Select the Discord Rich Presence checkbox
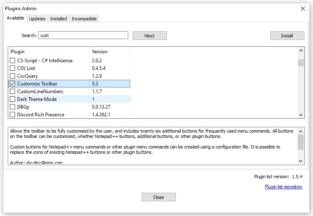Viewport: 313px width, 216px height. (x=12, y=114)
